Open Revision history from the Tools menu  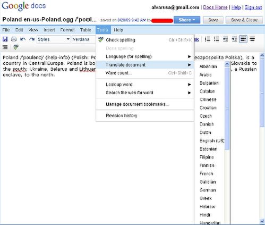pos(145,115)
